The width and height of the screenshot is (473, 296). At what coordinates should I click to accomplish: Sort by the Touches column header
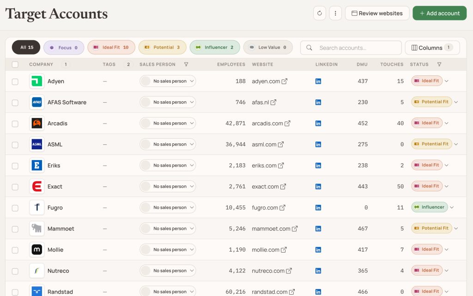click(x=392, y=64)
